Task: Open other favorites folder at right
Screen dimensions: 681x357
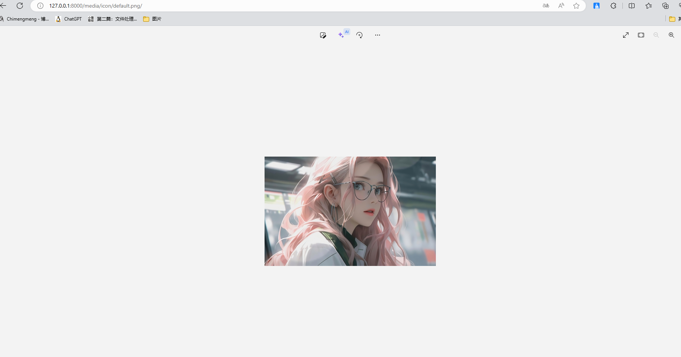Action: (675, 19)
